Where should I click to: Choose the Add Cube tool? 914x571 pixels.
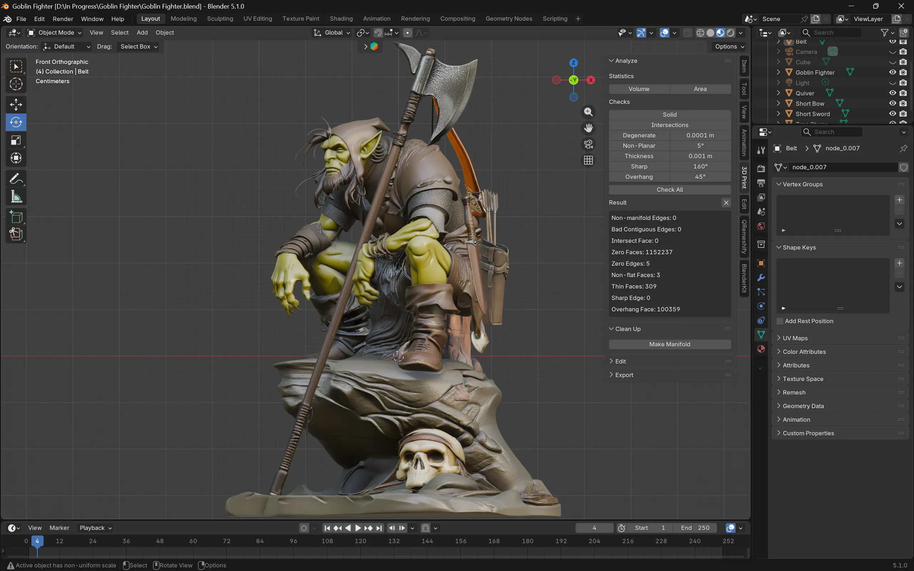(16, 217)
